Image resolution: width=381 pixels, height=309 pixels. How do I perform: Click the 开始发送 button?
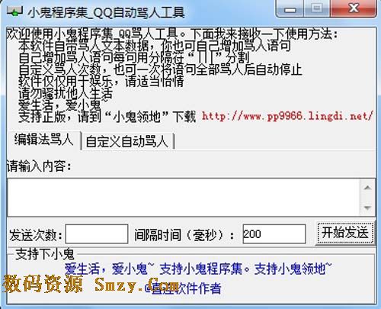(x=345, y=233)
